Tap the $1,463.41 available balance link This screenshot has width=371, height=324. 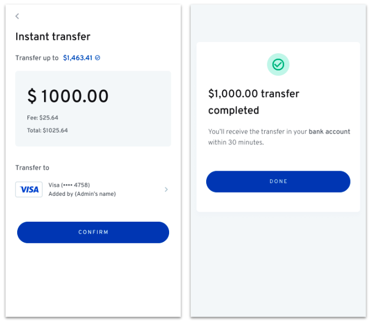point(78,58)
